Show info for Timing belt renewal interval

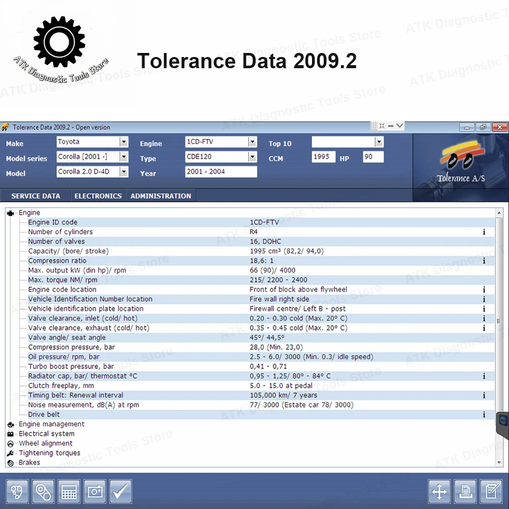484,395
